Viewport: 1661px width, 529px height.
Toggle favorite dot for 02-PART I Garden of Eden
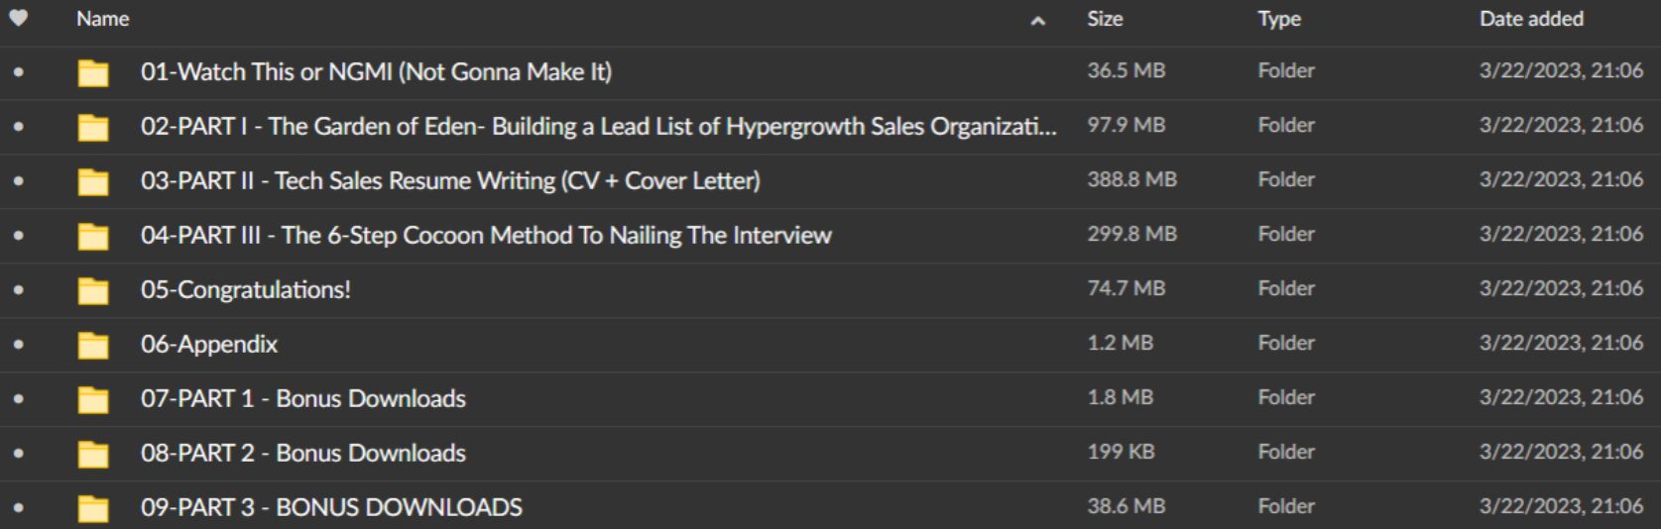click(x=18, y=127)
